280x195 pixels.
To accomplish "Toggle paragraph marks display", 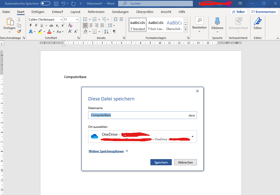I will coord(114,32).
